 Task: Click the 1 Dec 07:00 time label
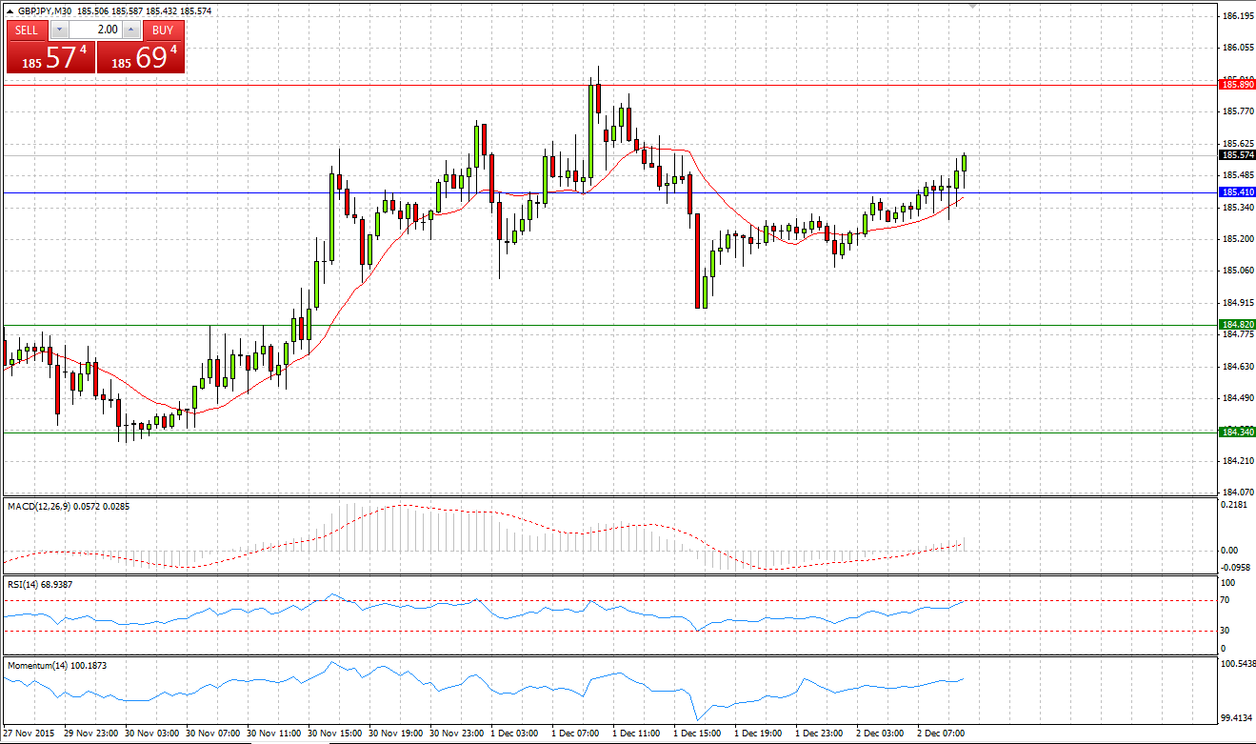(x=577, y=734)
